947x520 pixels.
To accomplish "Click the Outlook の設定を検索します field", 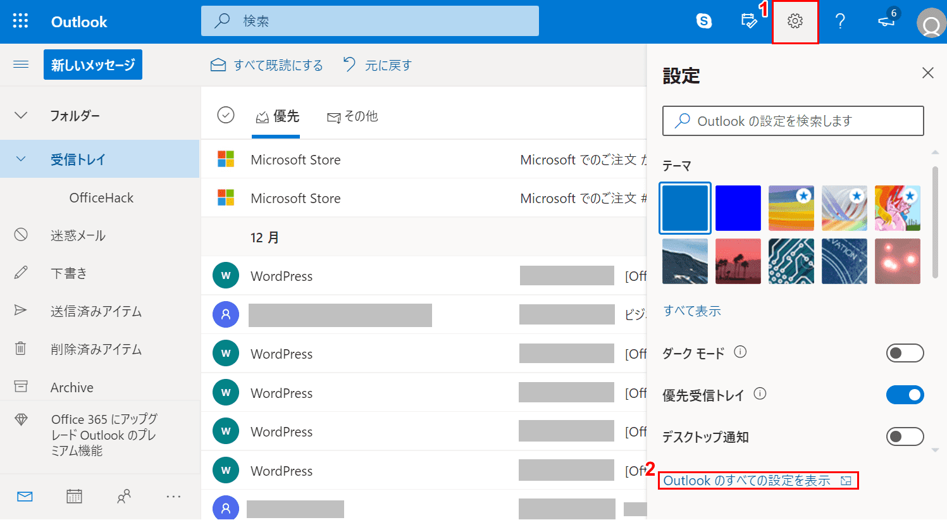I will [793, 121].
